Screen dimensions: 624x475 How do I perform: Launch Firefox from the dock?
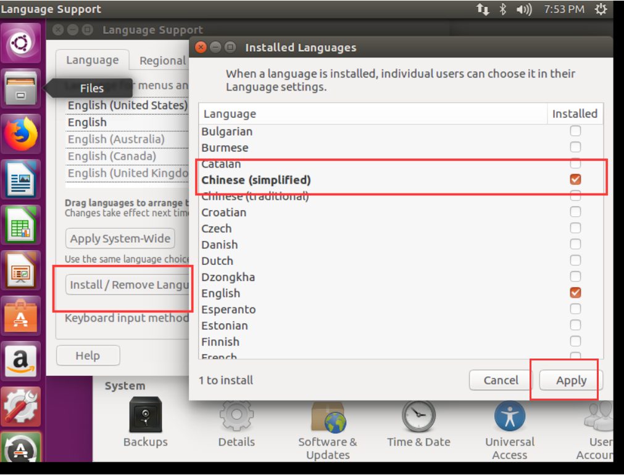(21, 134)
